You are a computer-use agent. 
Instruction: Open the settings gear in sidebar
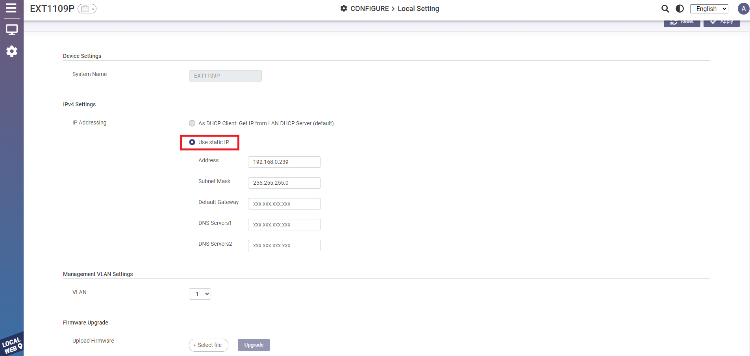[x=11, y=51]
